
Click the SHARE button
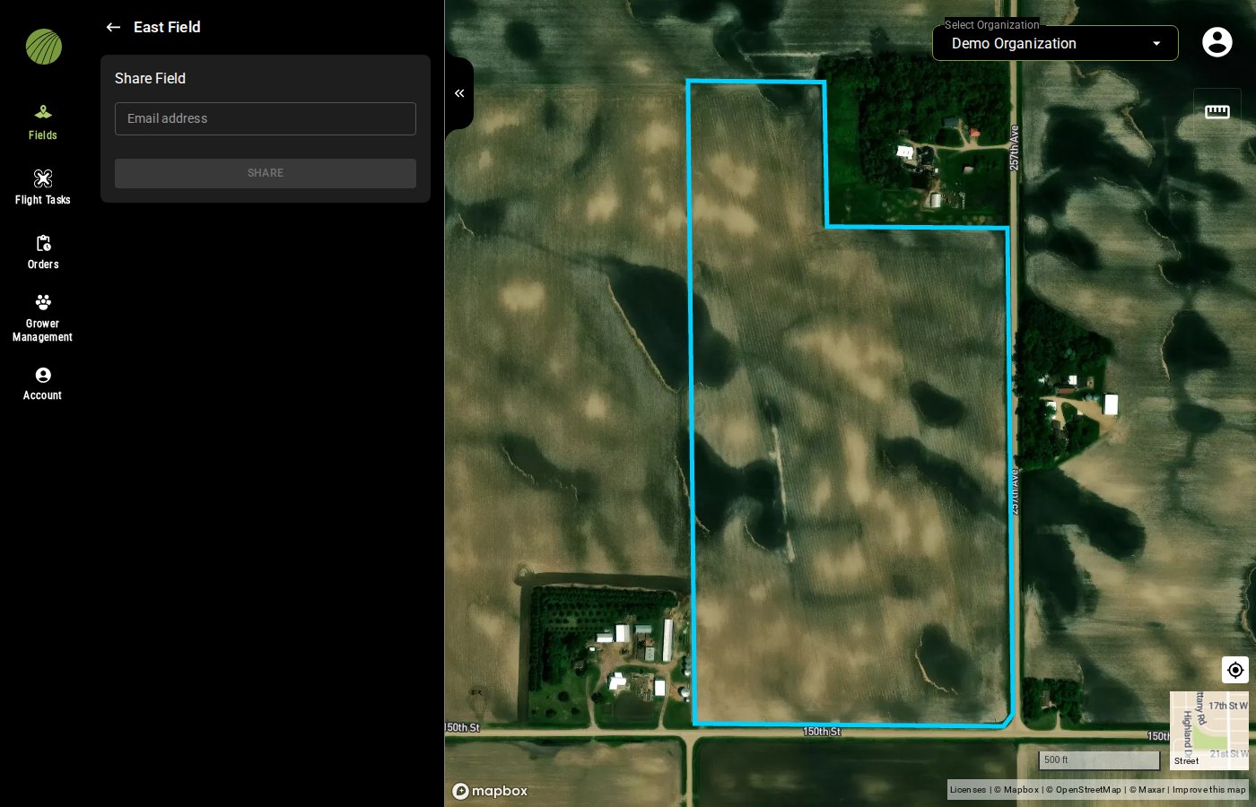coord(266,173)
